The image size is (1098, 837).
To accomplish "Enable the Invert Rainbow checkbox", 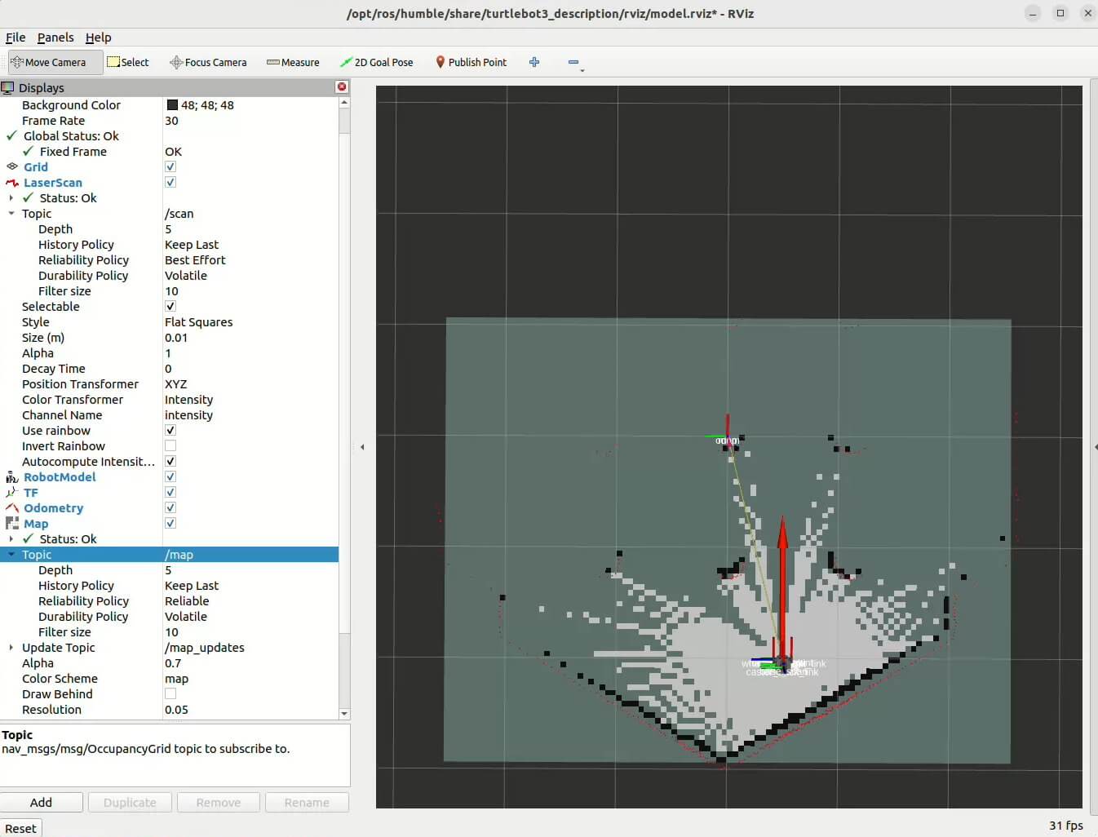I will pos(170,446).
